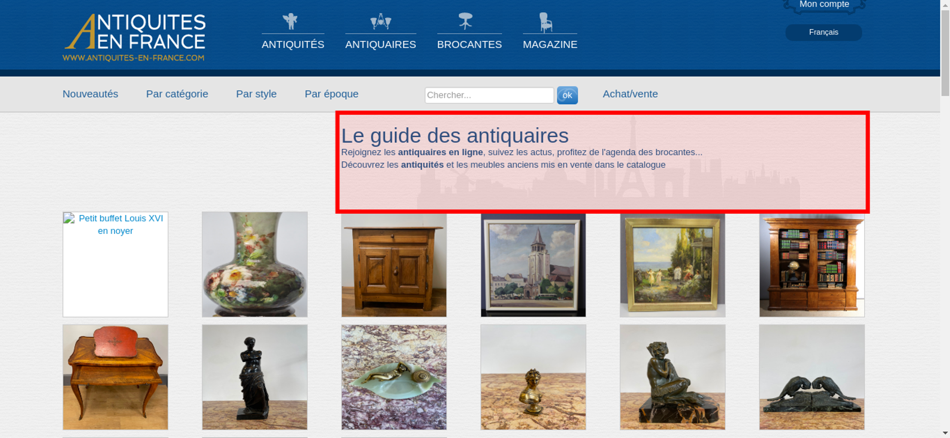Screen dimensions: 950x438
Task: Click the page vertical scrollbar
Action: pos(945,219)
